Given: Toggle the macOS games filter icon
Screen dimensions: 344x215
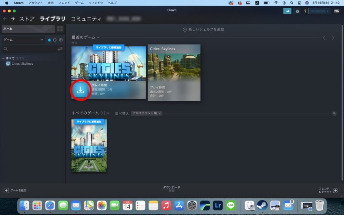Looking at the screenshot, I should click(x=49, y=40).
